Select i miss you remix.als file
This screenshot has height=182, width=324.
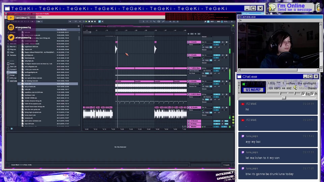click(31, 69)
